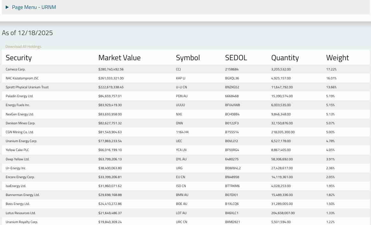Click the Ur-Energy Inc. security name
Viewport: 371px width, 225px height.
click(16, 168)
